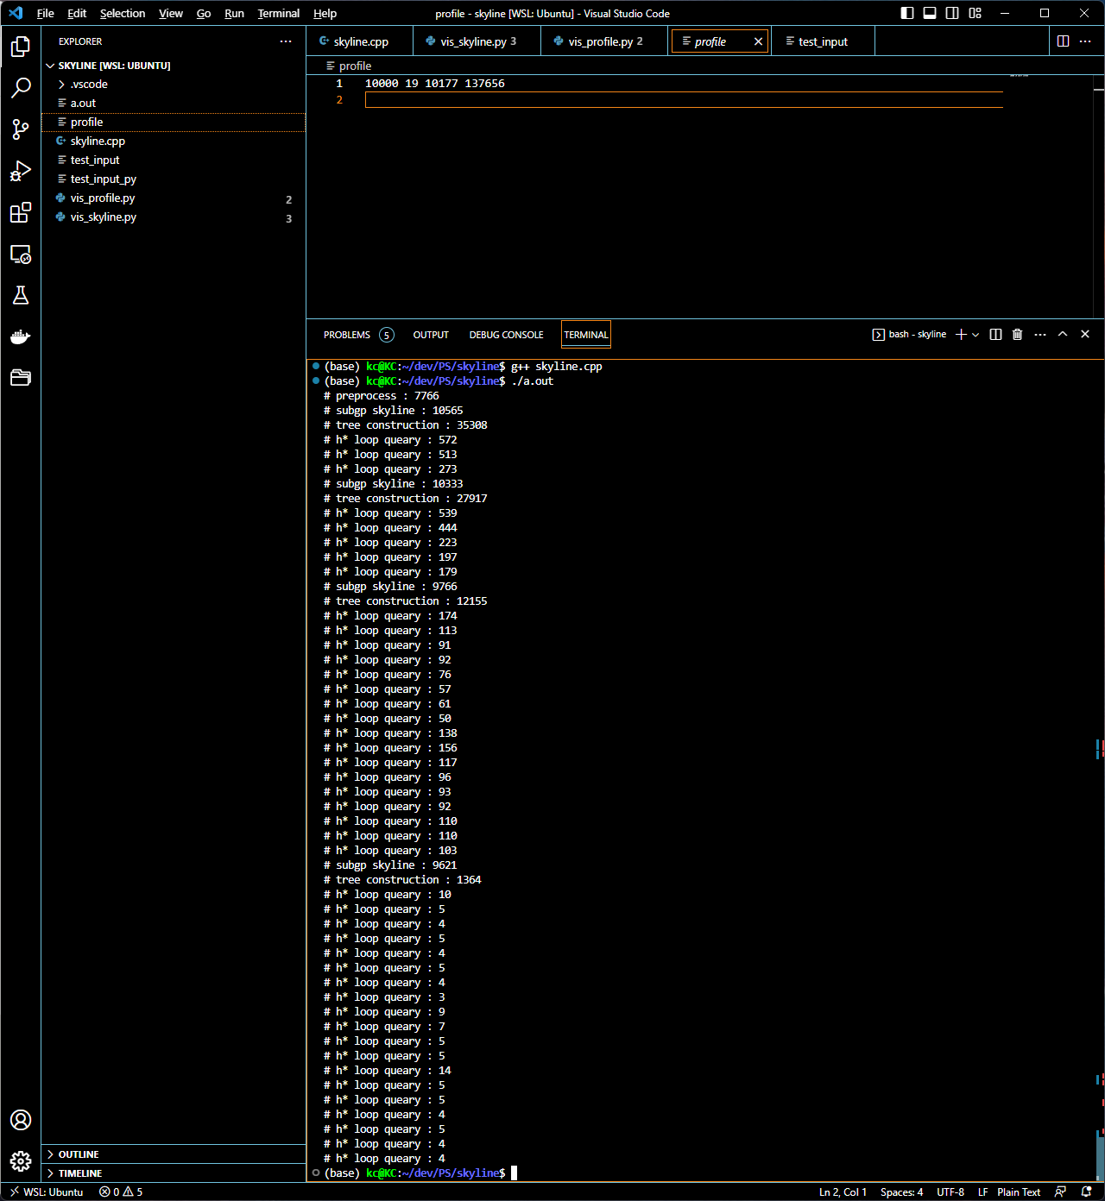Collapse the SKYLINE [WSL: UBUNTU] section

(x=174, y=66)
